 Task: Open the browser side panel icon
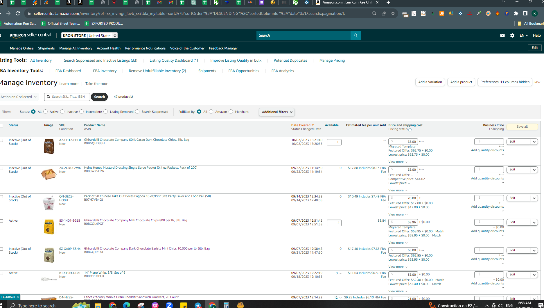click(x=525, y=13)
